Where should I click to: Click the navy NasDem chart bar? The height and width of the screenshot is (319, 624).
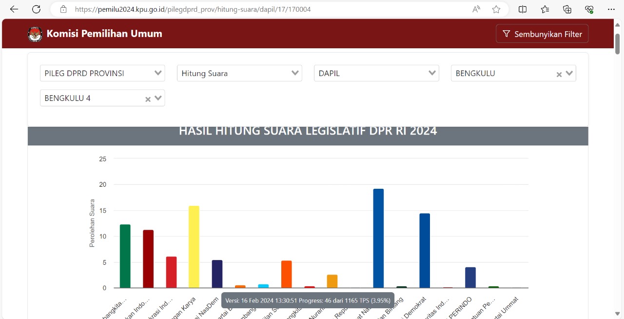point(217,274)
